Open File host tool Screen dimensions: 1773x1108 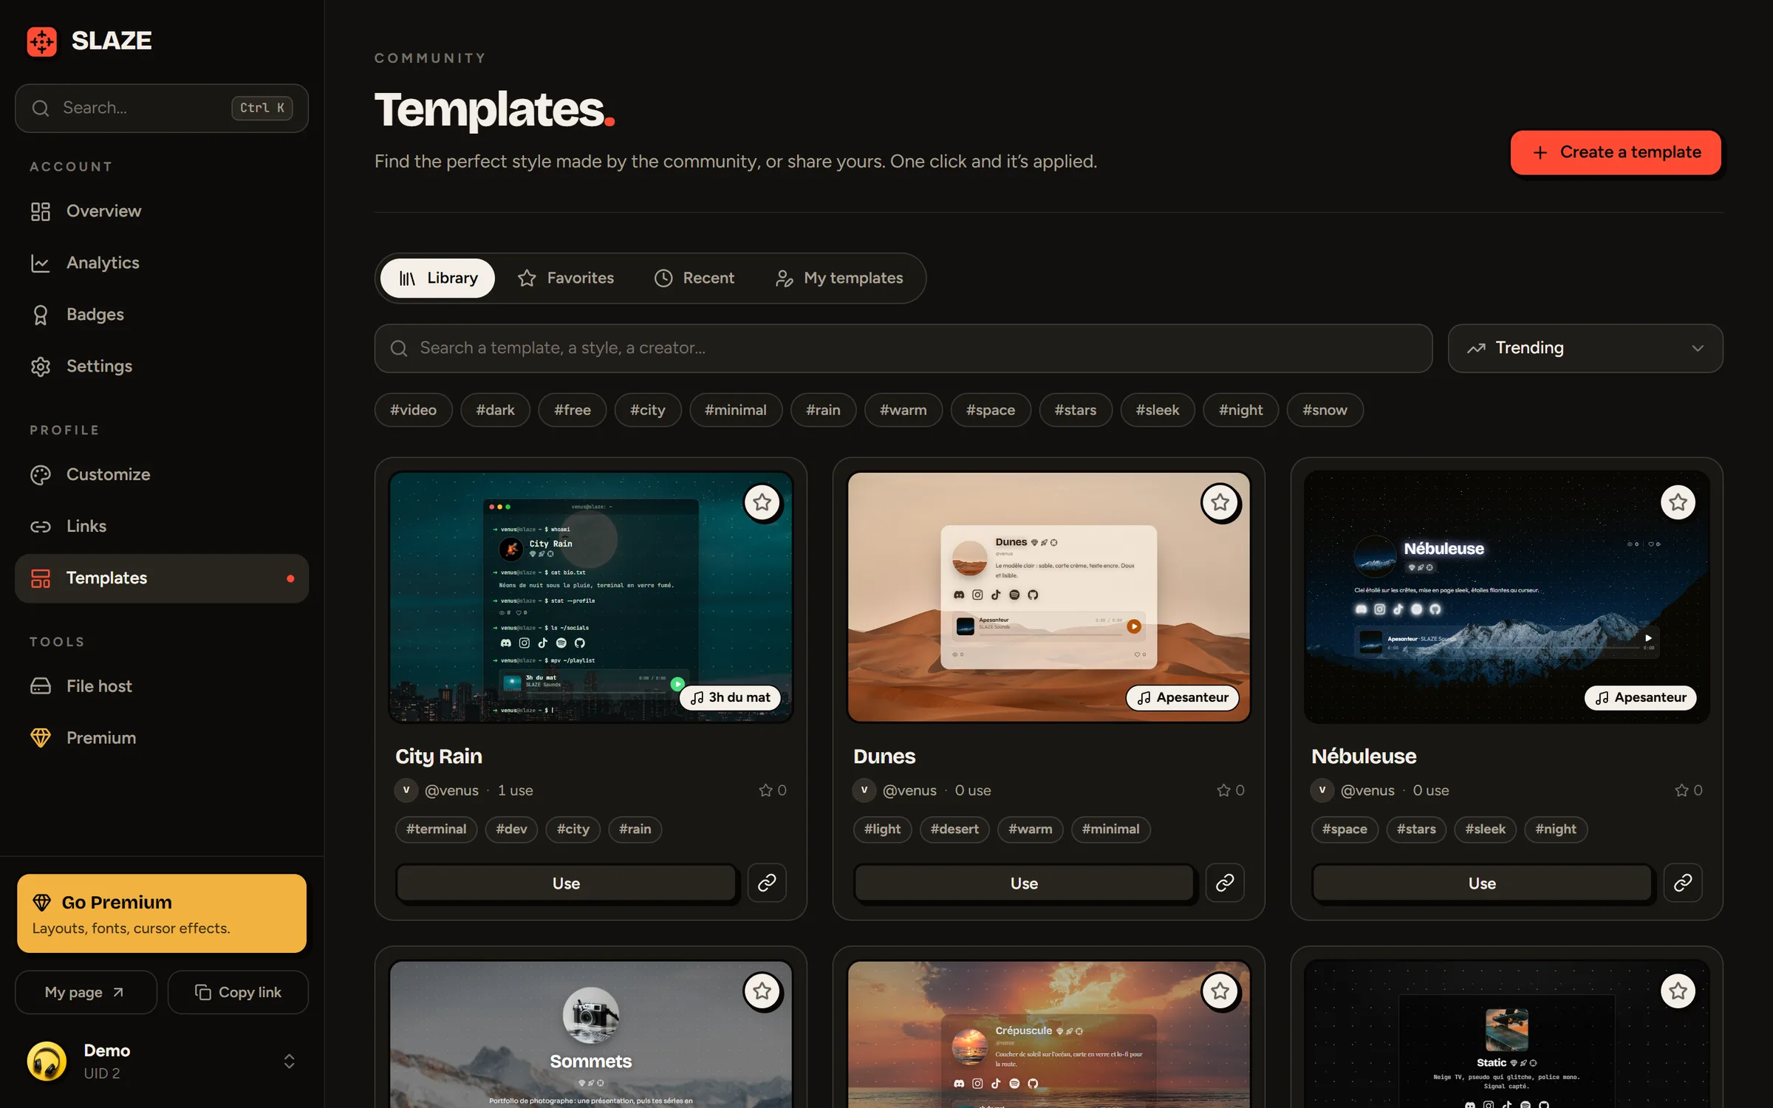(x=161, y=686)
